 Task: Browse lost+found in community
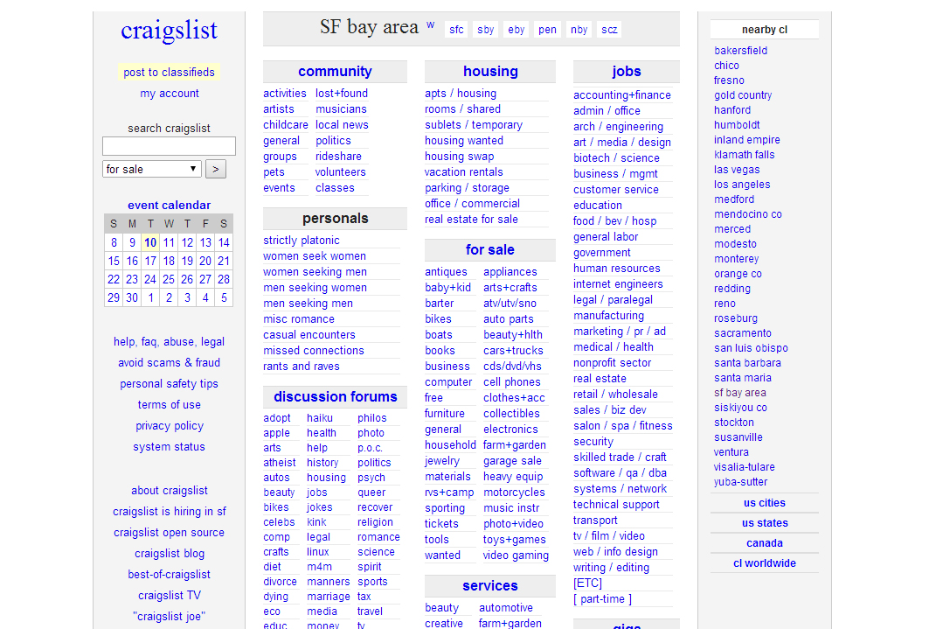click(x=341, y=93)
